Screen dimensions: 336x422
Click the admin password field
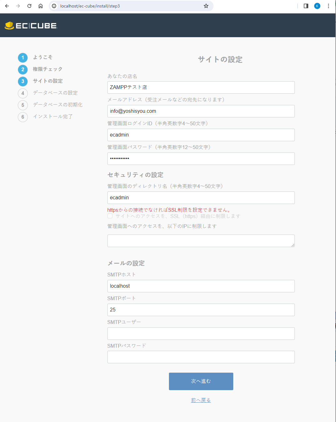point(201,159)
